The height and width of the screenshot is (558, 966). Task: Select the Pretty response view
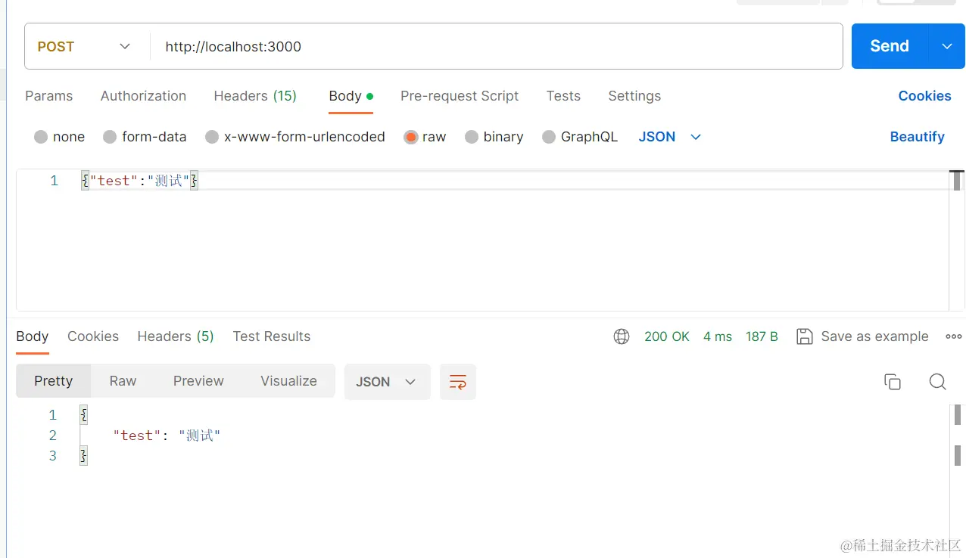tap(54, 381)
